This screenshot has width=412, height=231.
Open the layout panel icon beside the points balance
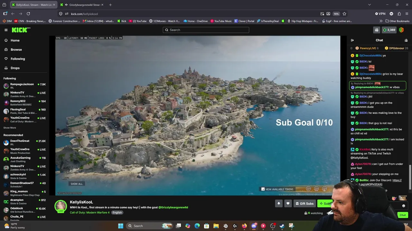[376, 30]
